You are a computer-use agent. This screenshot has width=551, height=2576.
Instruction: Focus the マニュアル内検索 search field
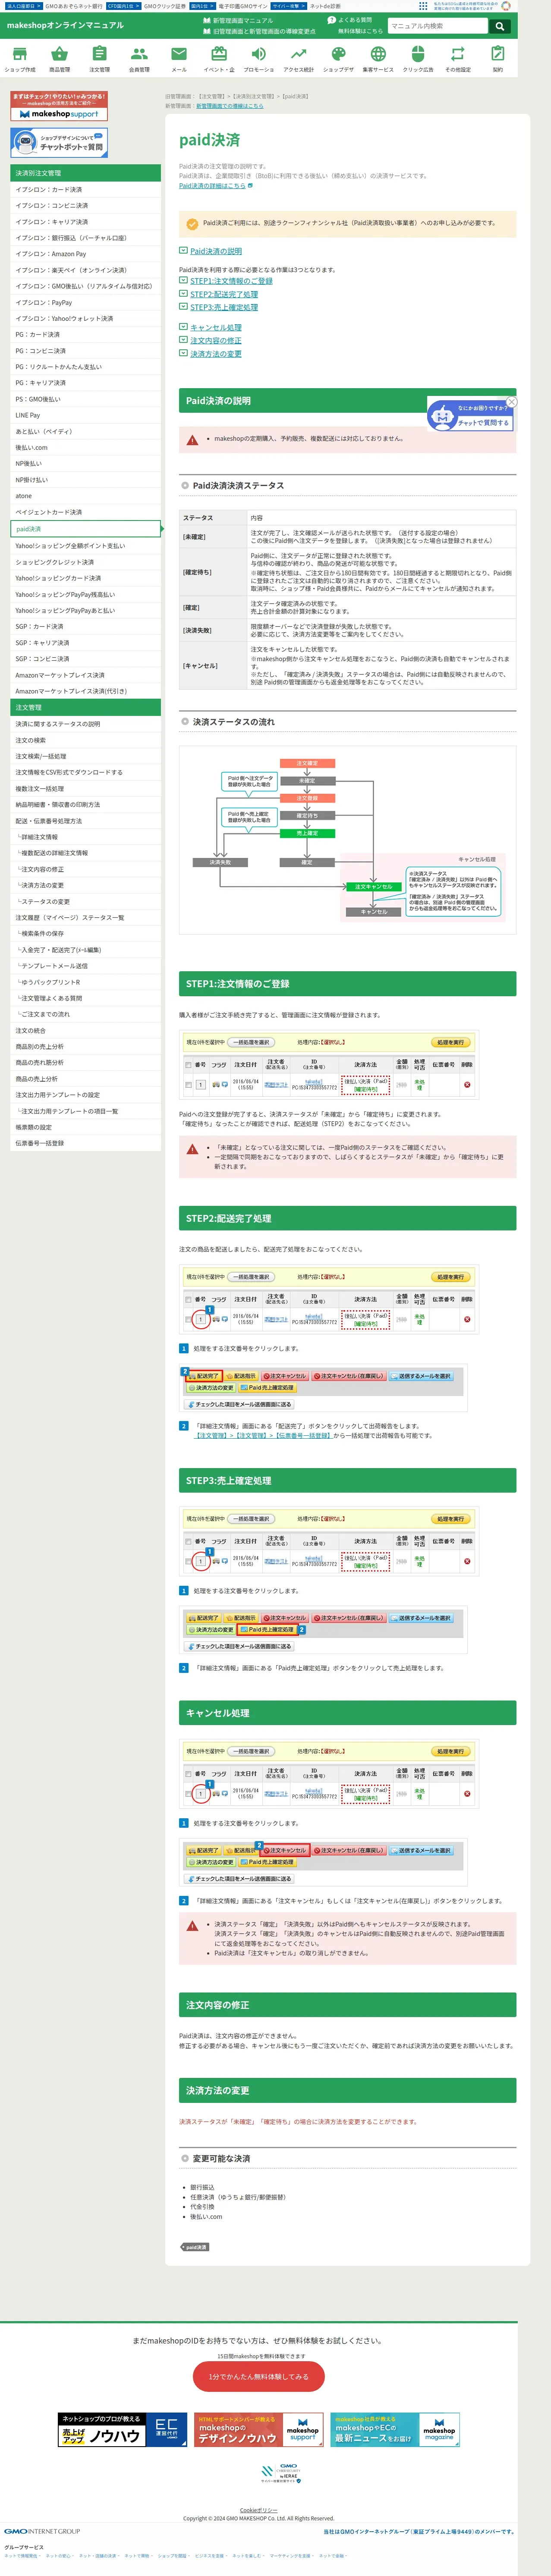point(438,26)
